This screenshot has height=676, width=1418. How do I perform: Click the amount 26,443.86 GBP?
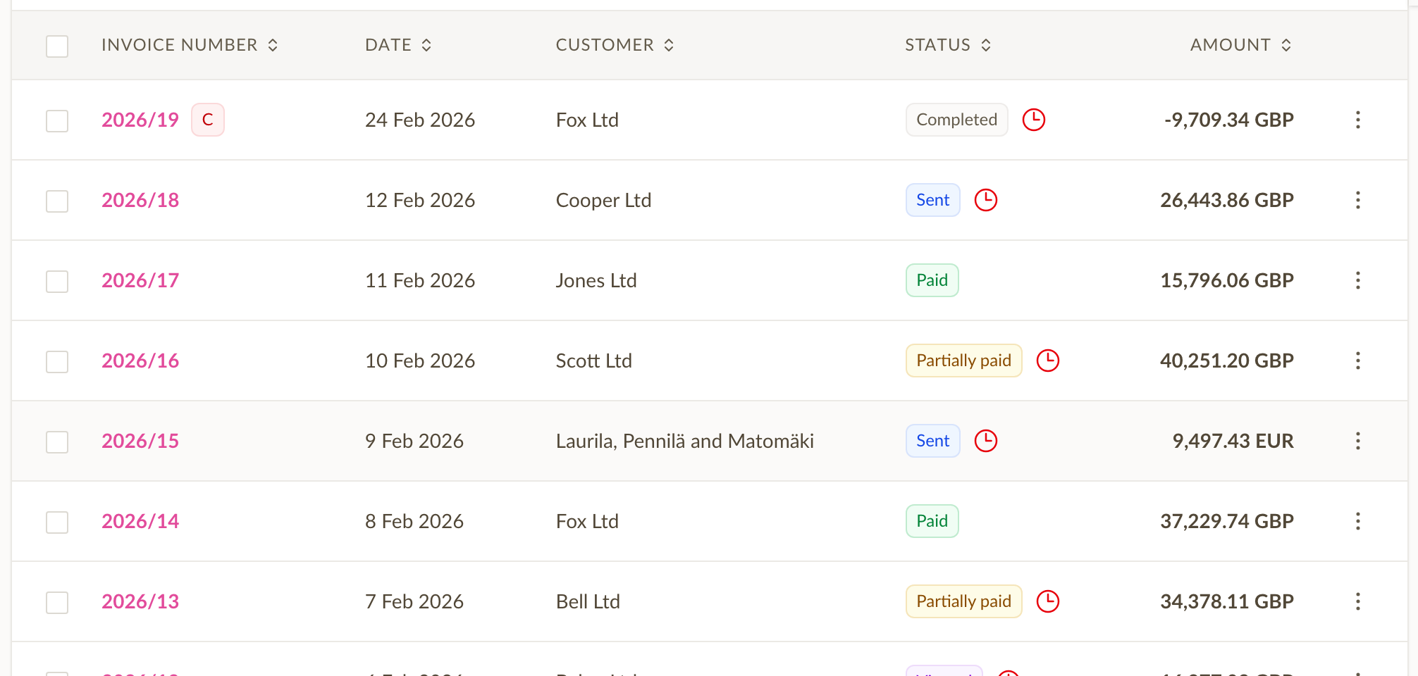coord(1227,200)
